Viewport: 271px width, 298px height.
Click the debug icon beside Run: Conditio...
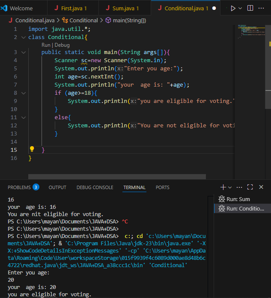tap(221, 208)
